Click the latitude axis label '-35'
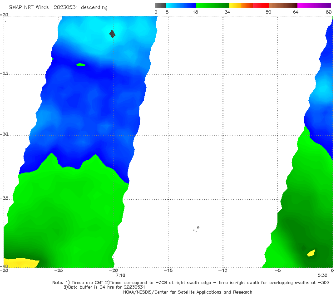 4,198
